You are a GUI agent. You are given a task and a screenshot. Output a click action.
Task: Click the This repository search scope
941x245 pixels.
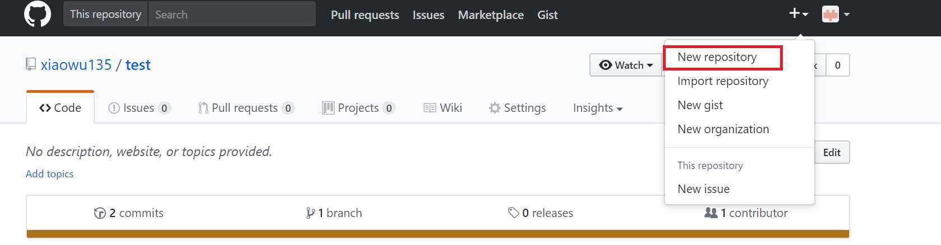105,14
